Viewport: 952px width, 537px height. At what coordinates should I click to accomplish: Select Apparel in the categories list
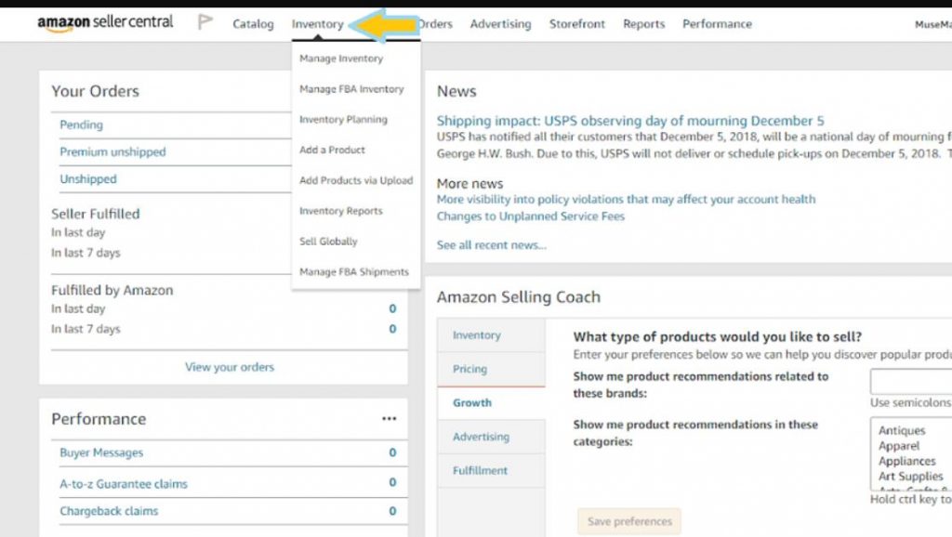(899, 446)
